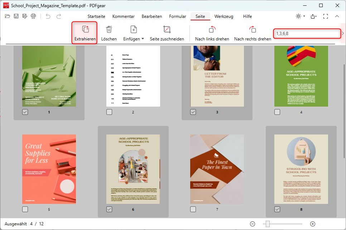Image resolution: width=346 pixels, height=230 pixels.
Task: Collapse the toolbar with the chevron
Action: (337, 16)
